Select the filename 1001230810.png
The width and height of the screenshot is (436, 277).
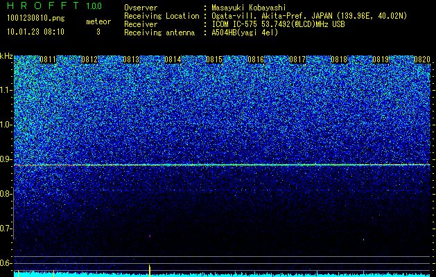point(36,19)
